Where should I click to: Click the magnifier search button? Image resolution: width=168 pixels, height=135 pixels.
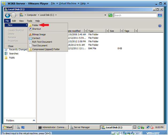(x=160, y=15)
